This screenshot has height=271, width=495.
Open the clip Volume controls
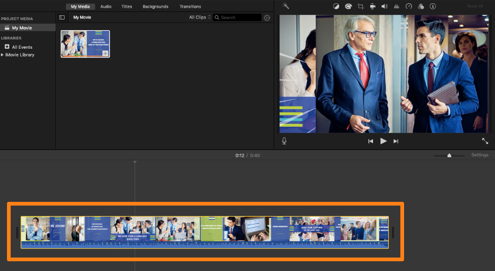pyautogui.click(x=384, y=6)
